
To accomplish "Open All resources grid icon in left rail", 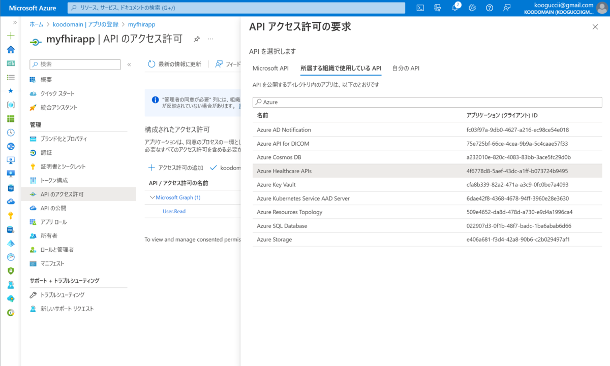I will pyautogui.click(x=11, y=119).
